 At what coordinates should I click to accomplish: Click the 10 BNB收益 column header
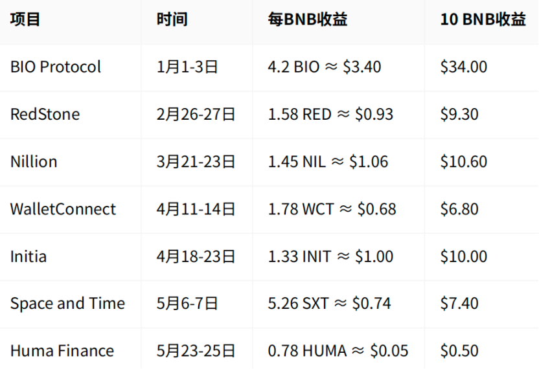coord(483,19)
